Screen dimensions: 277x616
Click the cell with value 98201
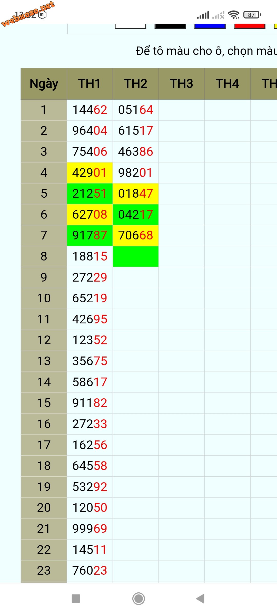point(136,173)
